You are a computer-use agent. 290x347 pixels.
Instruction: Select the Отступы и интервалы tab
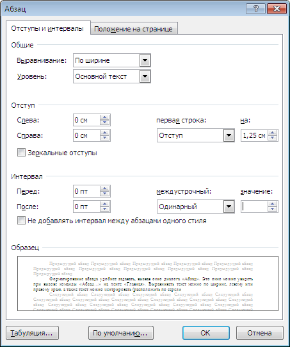(x=47, y=28)
